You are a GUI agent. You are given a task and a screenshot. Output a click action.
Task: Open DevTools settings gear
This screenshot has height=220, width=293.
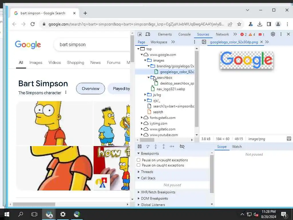click(x=273, y=34)
